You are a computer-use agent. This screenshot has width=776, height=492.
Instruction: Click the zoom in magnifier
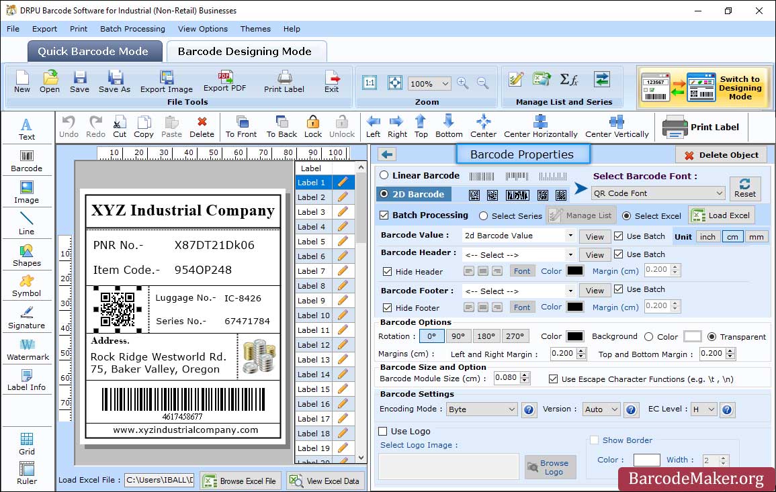(x=463, y=83)
